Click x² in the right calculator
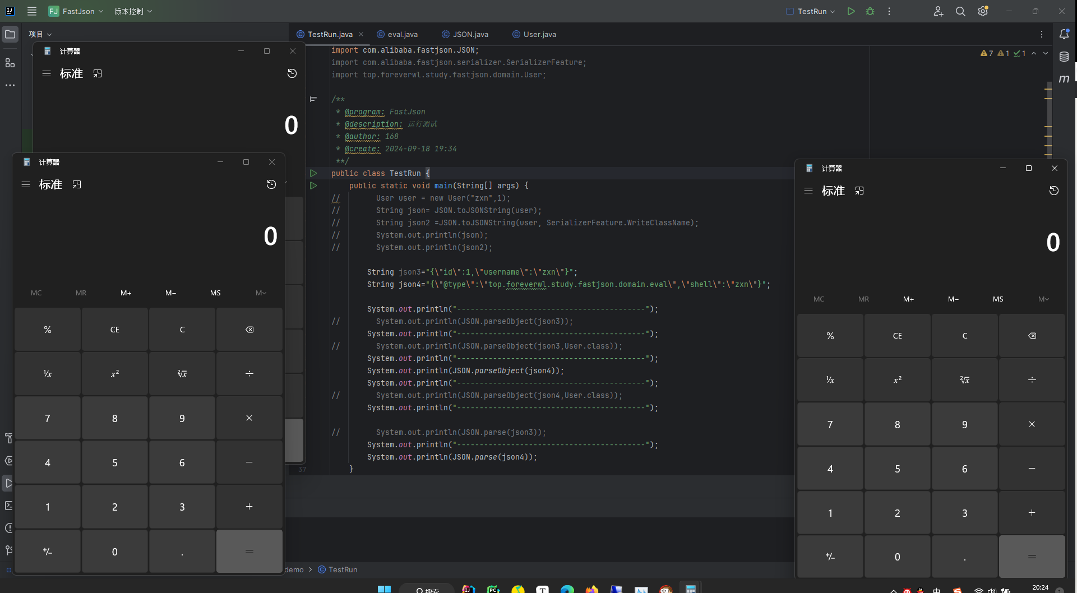Screen dimensions: 1077x593 coord(898,380)
